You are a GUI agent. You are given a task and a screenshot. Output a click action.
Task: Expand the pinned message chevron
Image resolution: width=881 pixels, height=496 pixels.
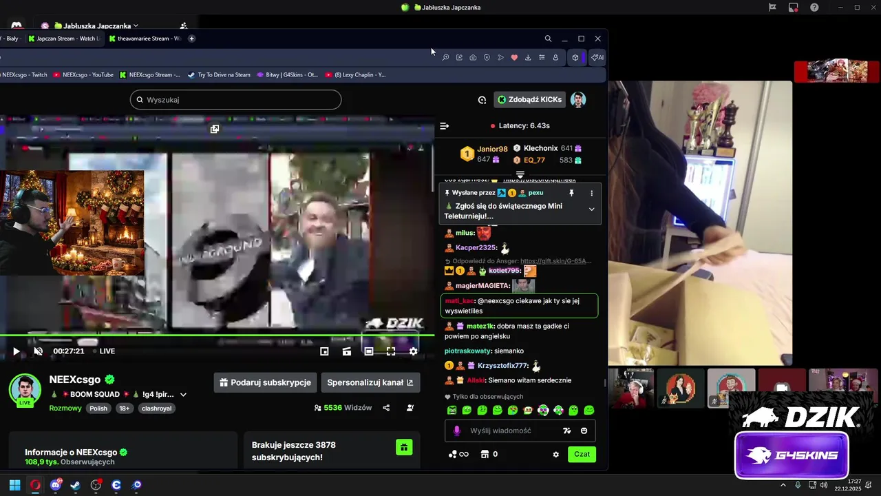(591, 209)
